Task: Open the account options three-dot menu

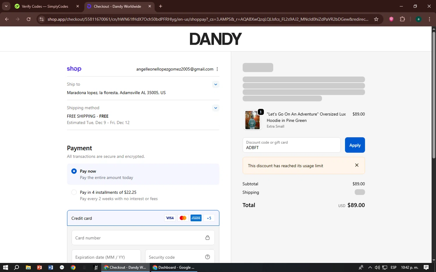Action: point(217,69)
